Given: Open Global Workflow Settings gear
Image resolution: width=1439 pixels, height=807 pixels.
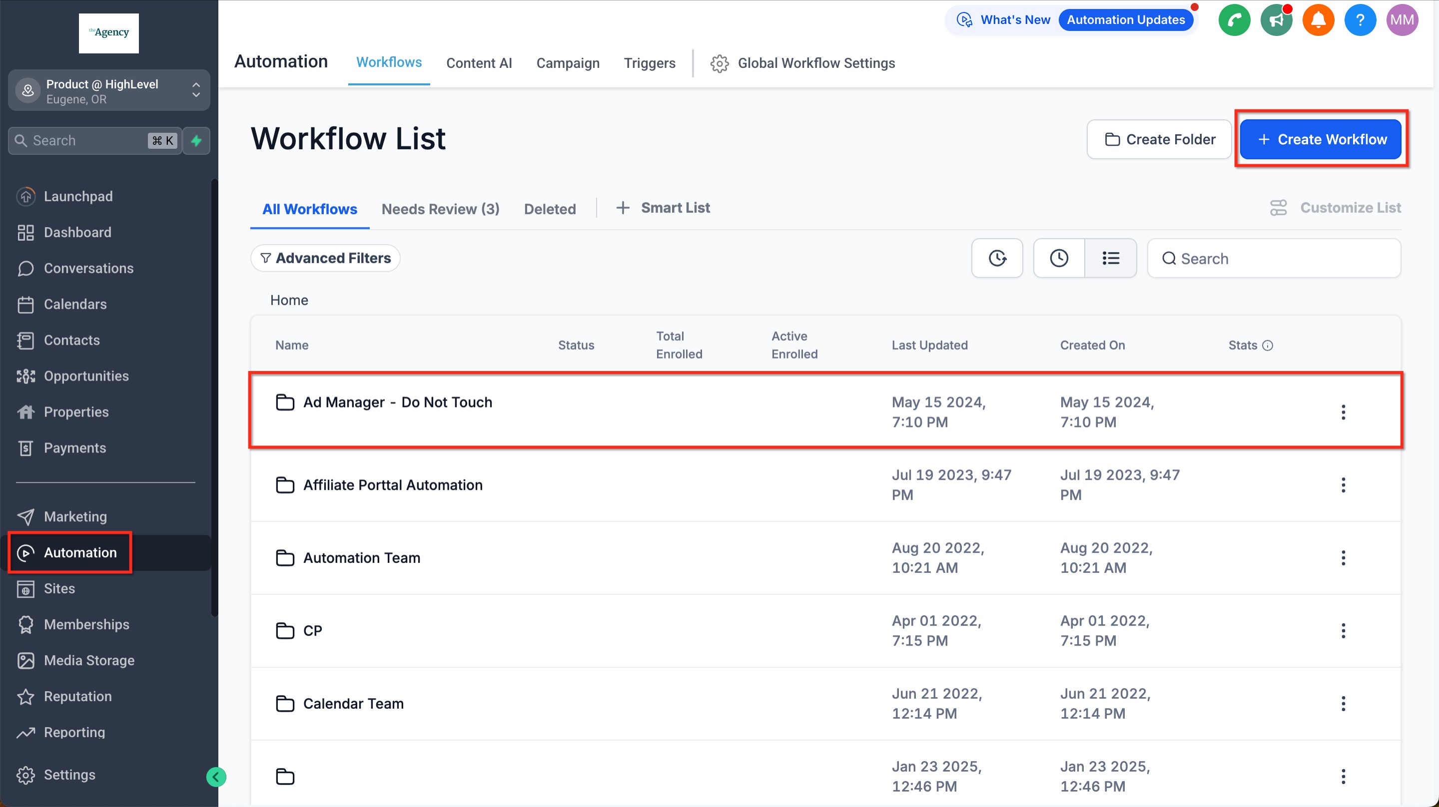Looking at the screenshot, I should pyautogui.click(x=719, y=63).
